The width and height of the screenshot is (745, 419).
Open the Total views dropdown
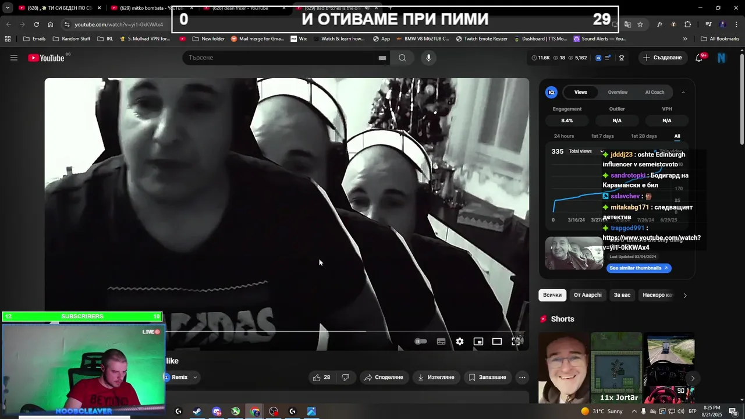(x=587, y=151)
